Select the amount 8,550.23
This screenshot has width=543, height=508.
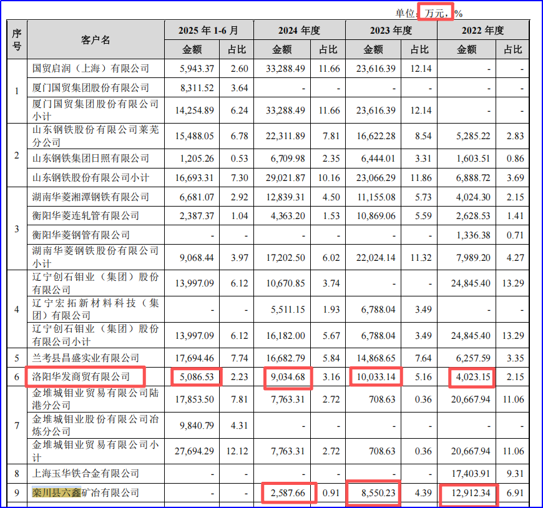tap(378, 493)
